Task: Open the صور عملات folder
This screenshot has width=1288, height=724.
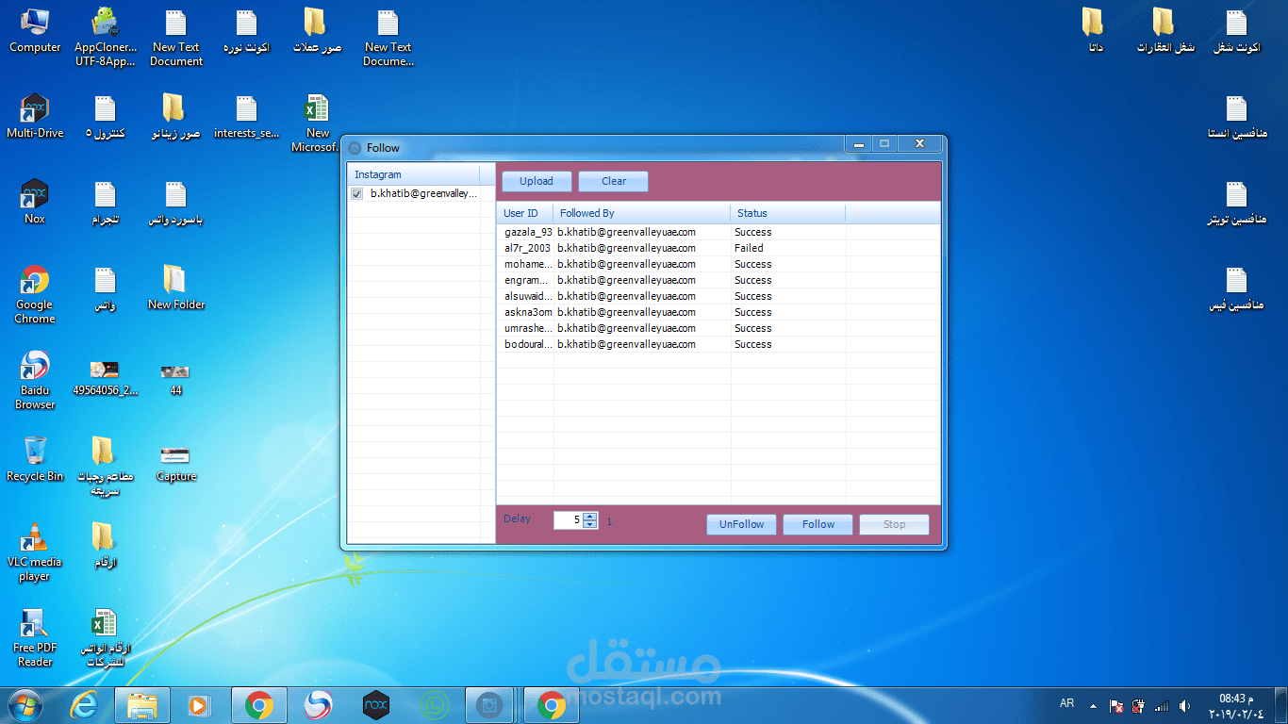Action: (317, 30)
